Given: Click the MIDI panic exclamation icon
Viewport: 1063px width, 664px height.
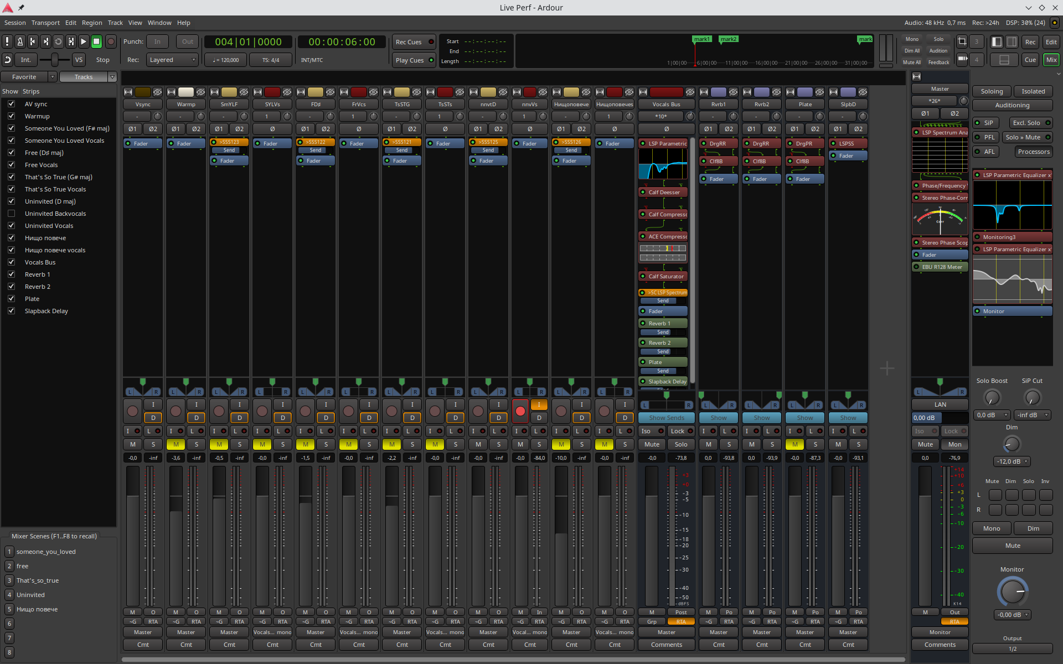Looking at the screenshot, I should [x=7, y=41].
